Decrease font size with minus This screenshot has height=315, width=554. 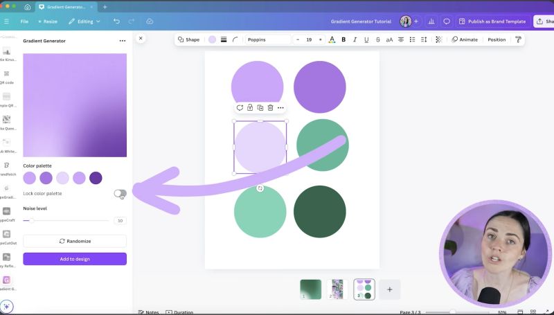(x=298, y=39)
